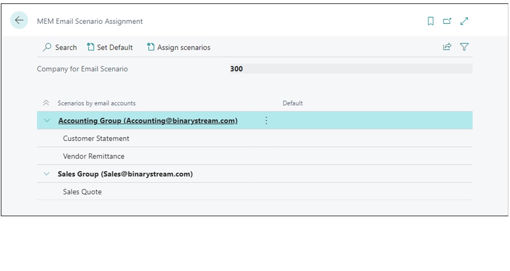Click the Default column header
Screen dimensions: 510x271
pos(293,103)
